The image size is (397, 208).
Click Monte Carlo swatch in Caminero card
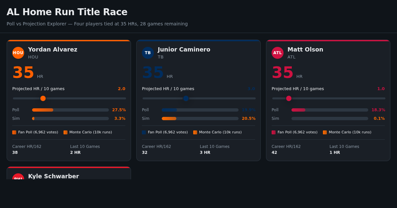(195, 132)
